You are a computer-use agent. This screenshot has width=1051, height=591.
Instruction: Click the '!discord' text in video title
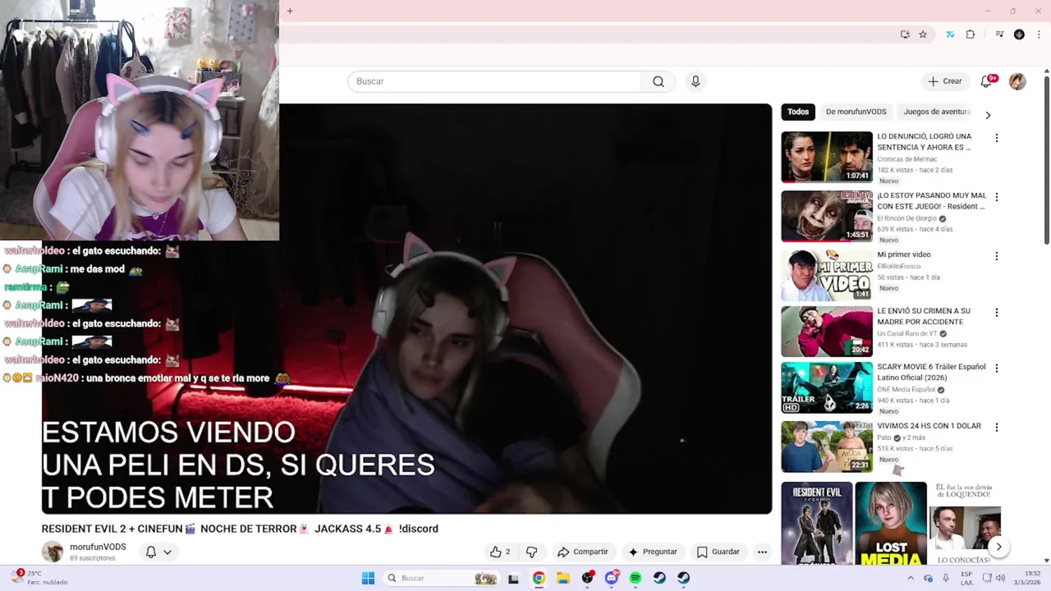[418, 529]
